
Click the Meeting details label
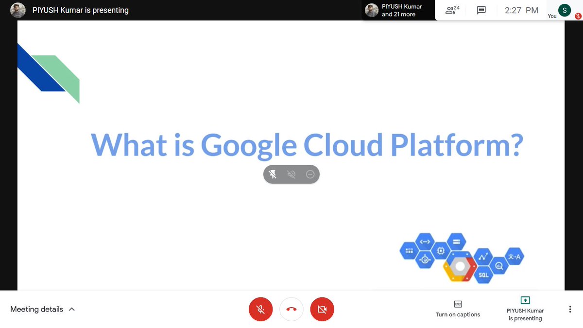coord(37,309)
